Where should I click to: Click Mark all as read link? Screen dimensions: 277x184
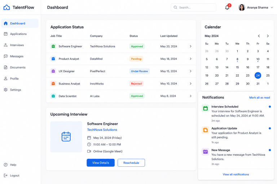click(260, 97)
